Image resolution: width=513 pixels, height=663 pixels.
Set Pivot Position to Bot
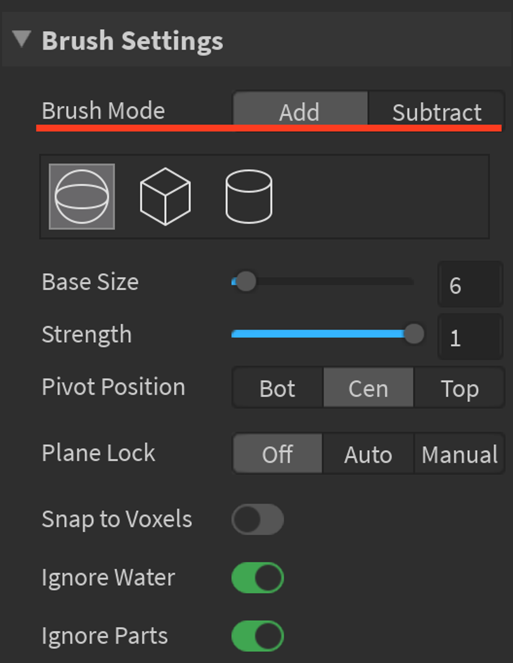click(278, 388)
